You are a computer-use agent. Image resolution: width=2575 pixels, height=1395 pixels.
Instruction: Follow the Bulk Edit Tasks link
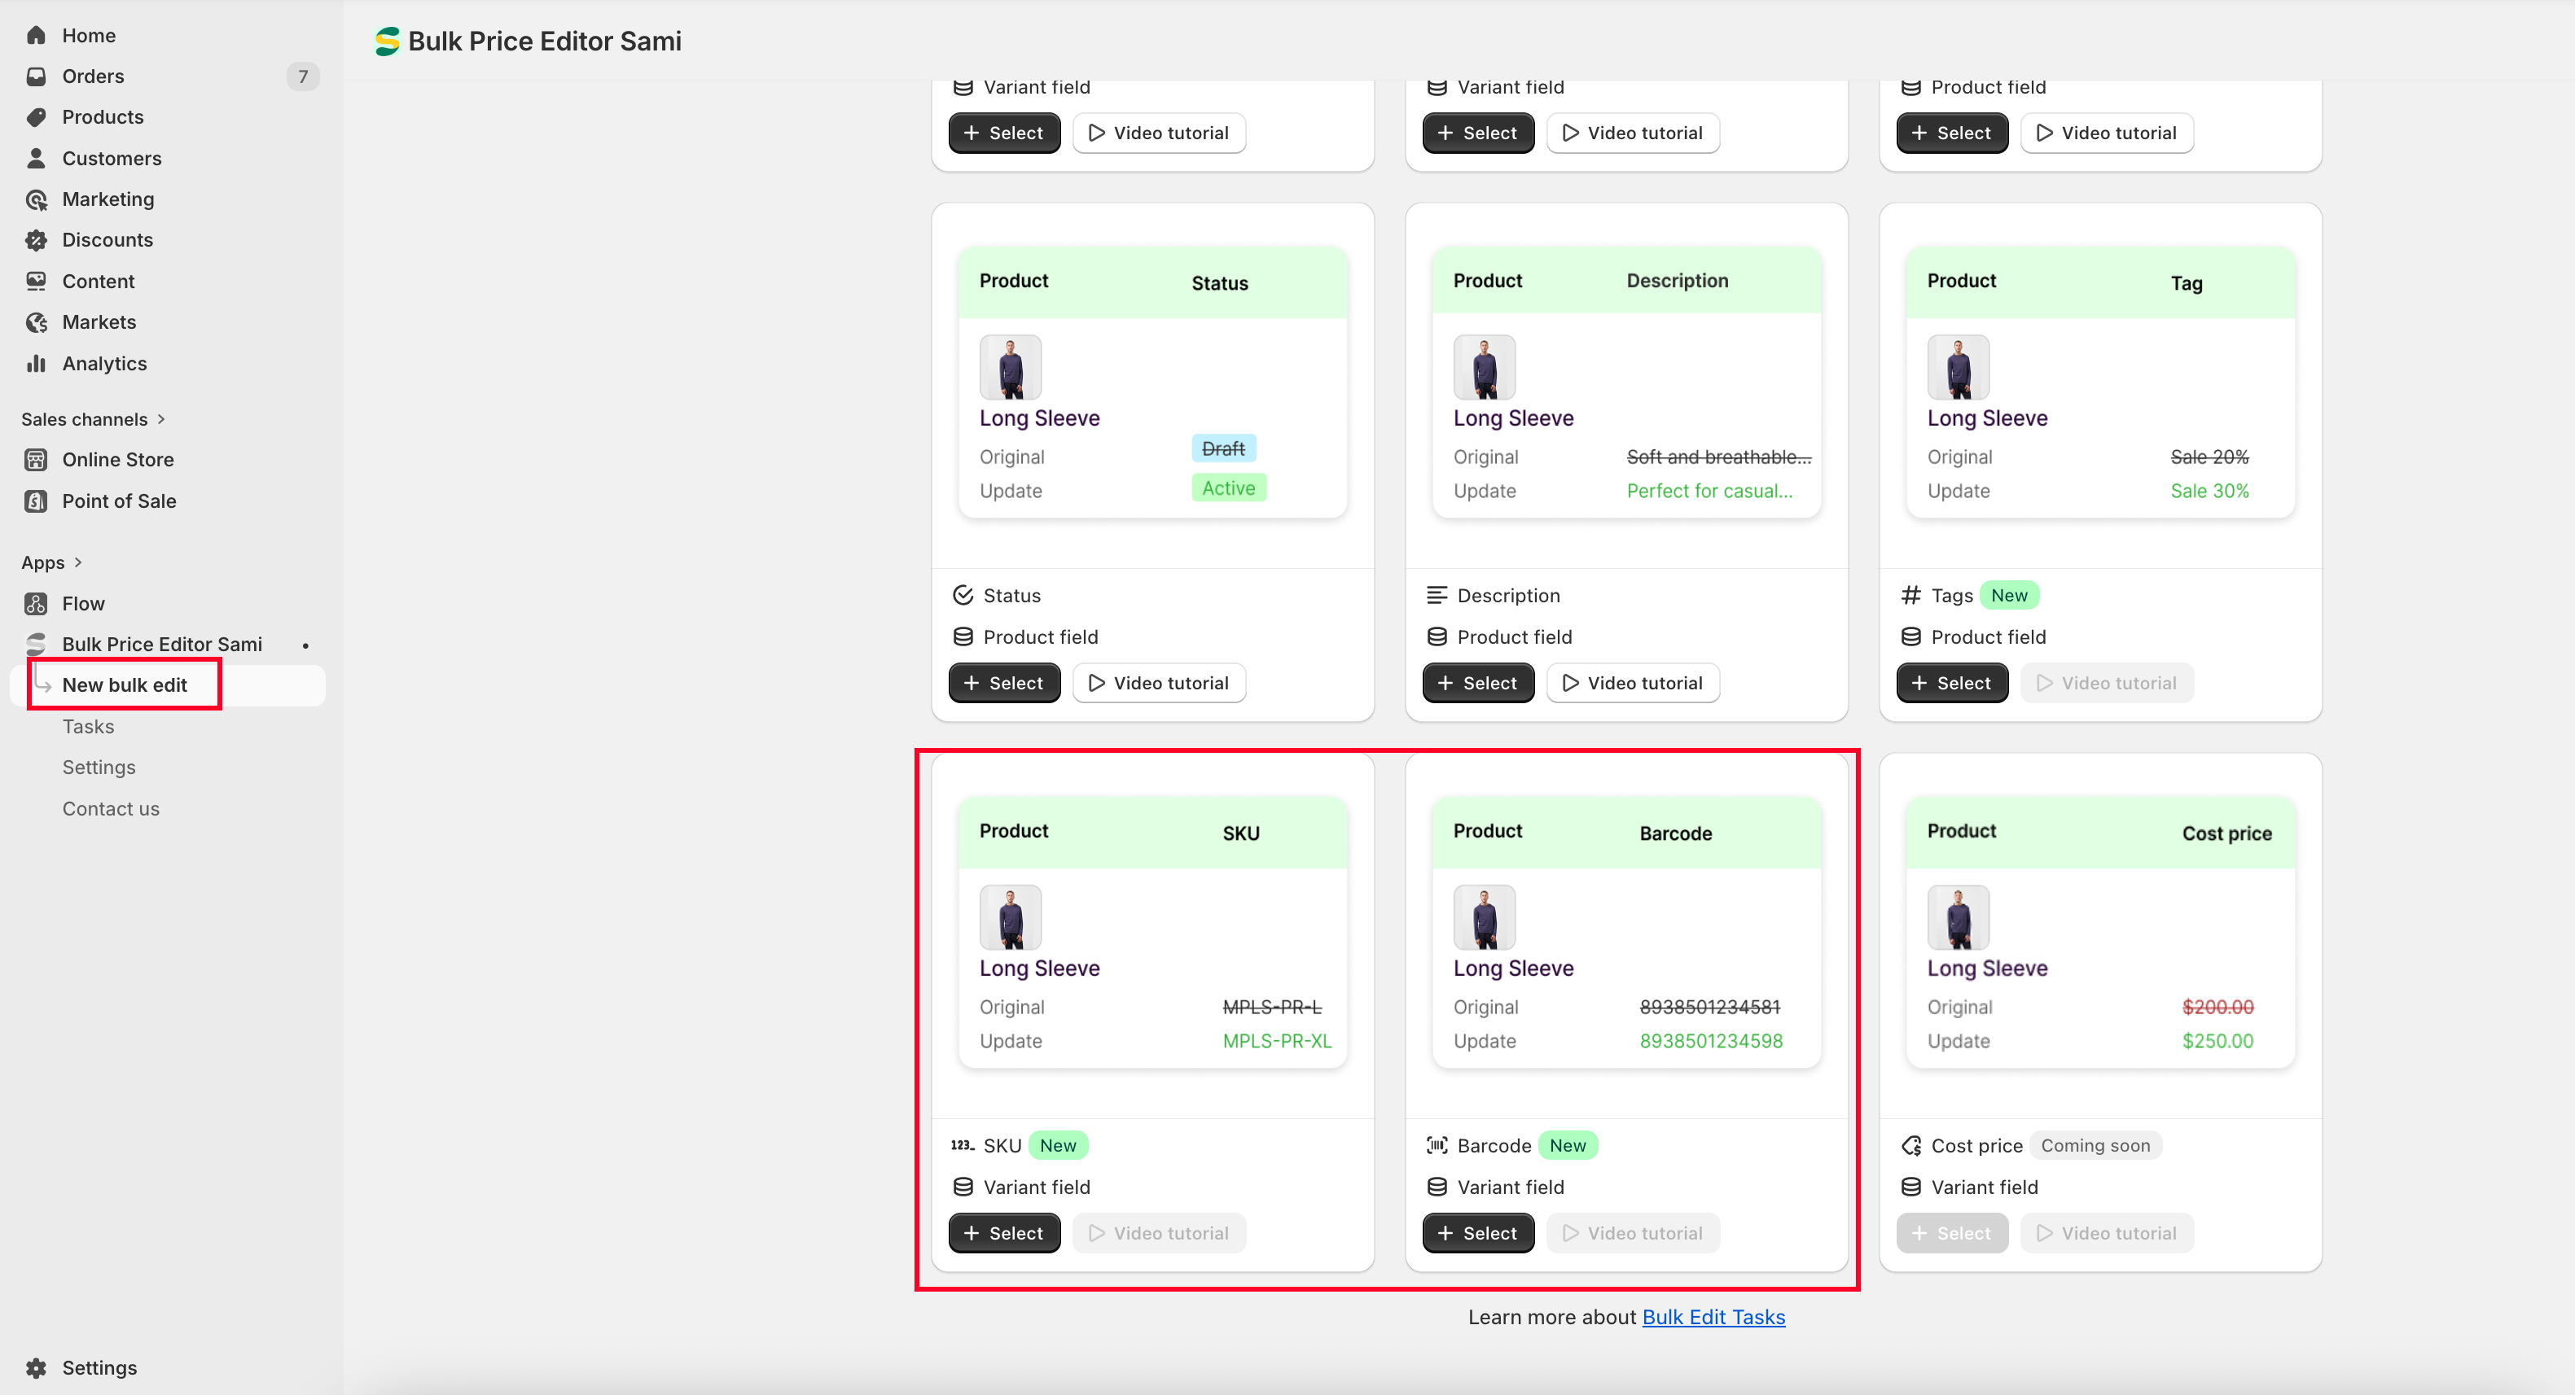click(x=1713, y=1317)
